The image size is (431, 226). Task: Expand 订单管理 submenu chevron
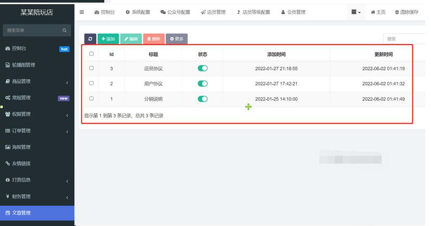coord(67,132)
